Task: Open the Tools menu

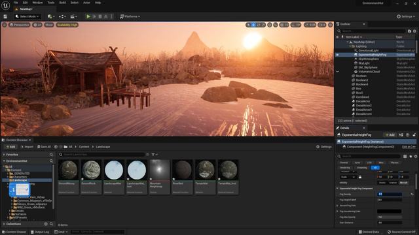Action: click(x=51, y=3)
